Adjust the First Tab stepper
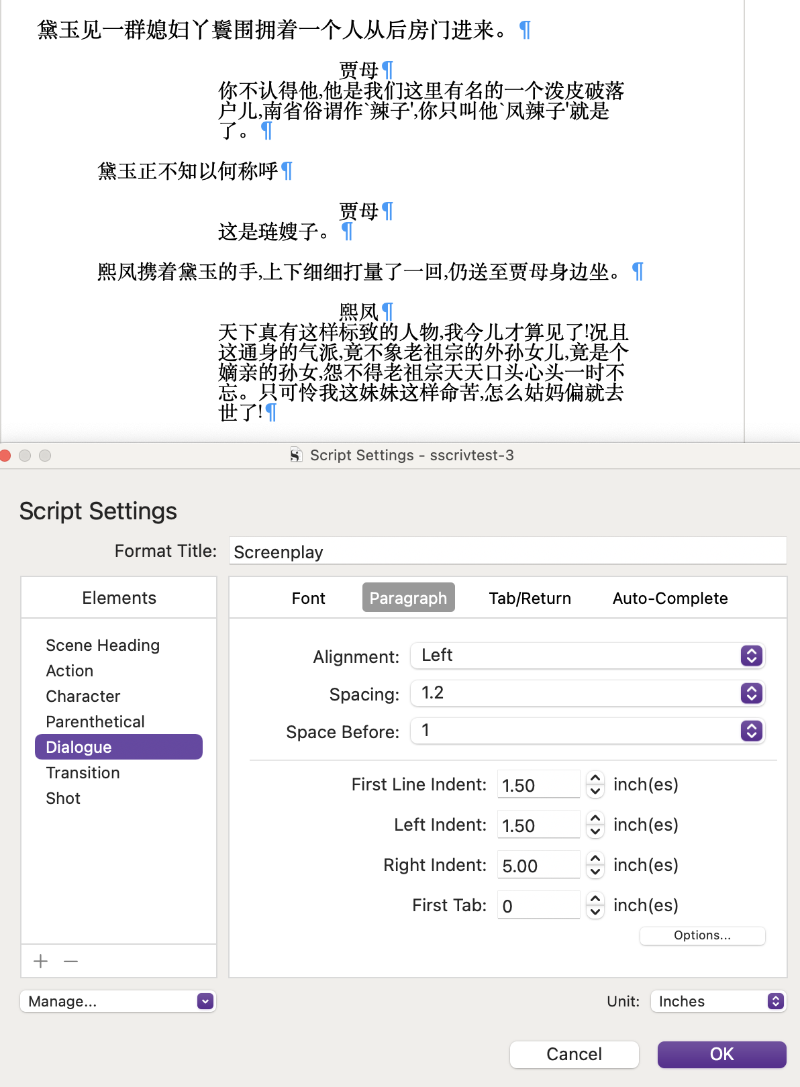 595,905
